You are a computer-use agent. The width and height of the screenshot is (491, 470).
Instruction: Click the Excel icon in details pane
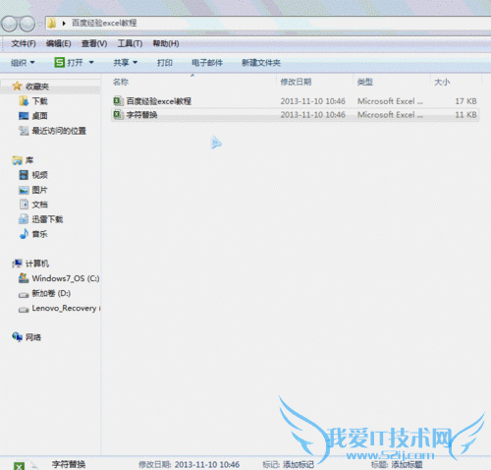(20, 466)
